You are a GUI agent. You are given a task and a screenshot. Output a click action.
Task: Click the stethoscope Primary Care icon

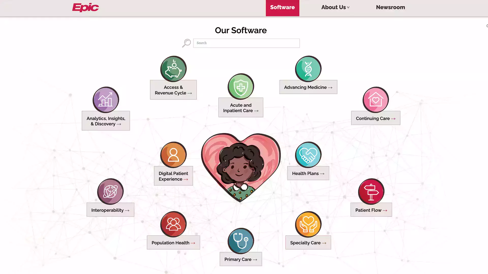[241, 241]
